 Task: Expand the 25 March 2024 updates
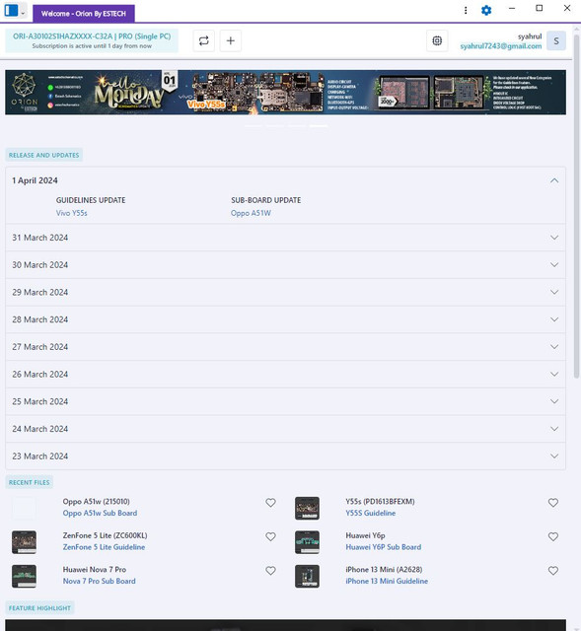[285, 401]
